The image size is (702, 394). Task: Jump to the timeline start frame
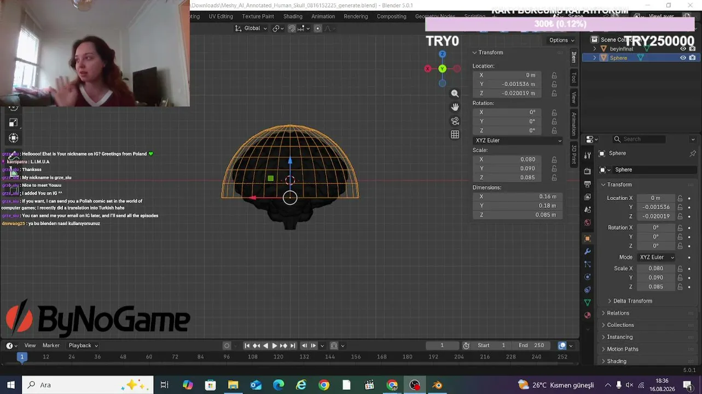(247, 345)
